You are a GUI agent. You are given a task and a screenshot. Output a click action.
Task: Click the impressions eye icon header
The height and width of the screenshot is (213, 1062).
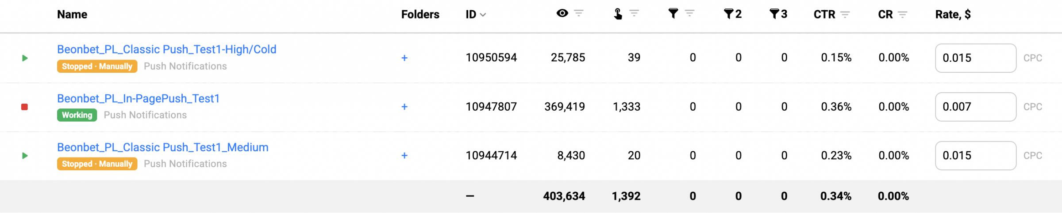(x=562, y=13)
